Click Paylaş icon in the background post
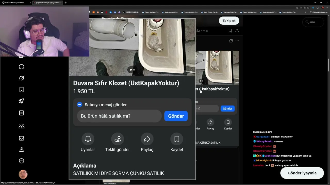This screenshot has height=185, width=330. (x=210, y=122)
